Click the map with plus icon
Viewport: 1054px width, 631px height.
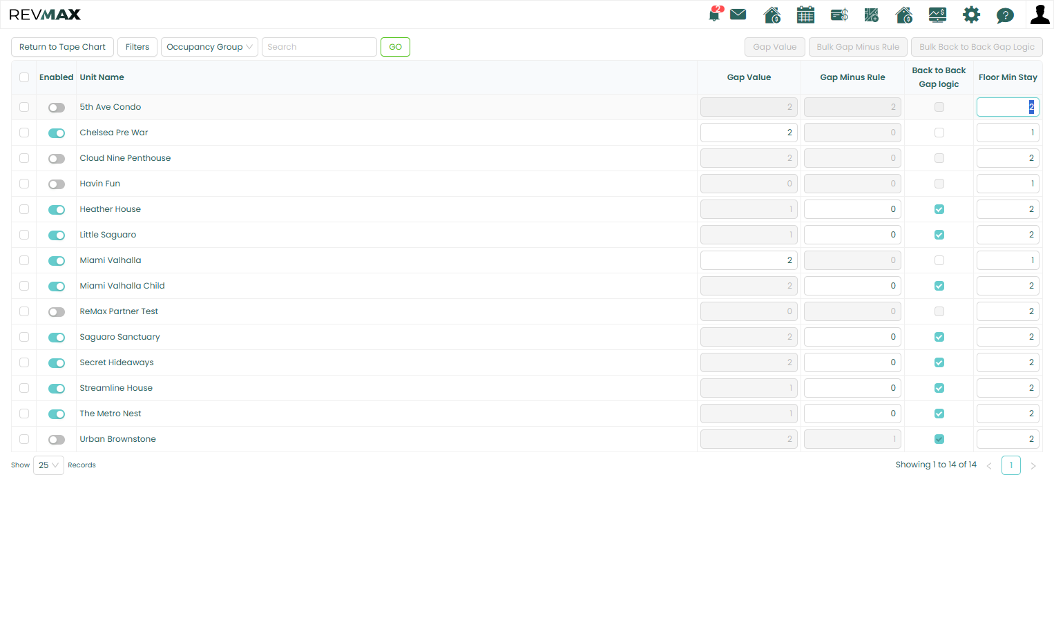872,14
